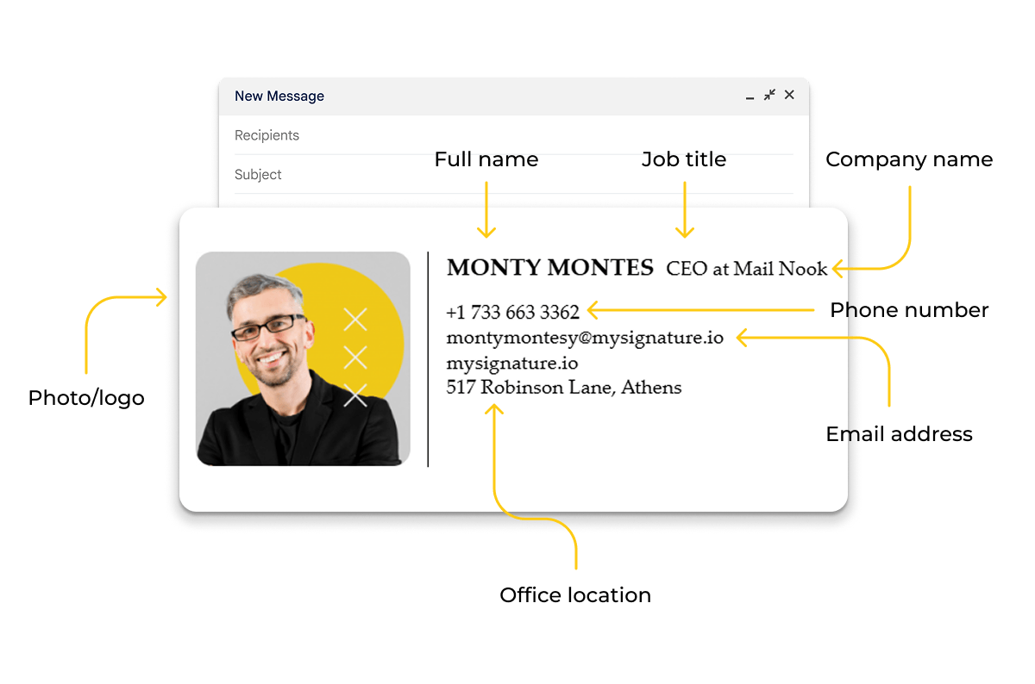Select the phone number +1 733 663 3362
The image size is (1035, 684).
tap(512, 312)
